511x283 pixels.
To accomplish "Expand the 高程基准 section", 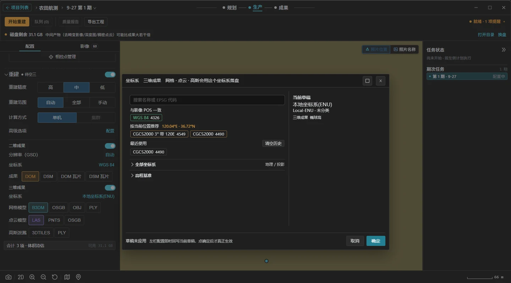I will click(x=208, y=176).
